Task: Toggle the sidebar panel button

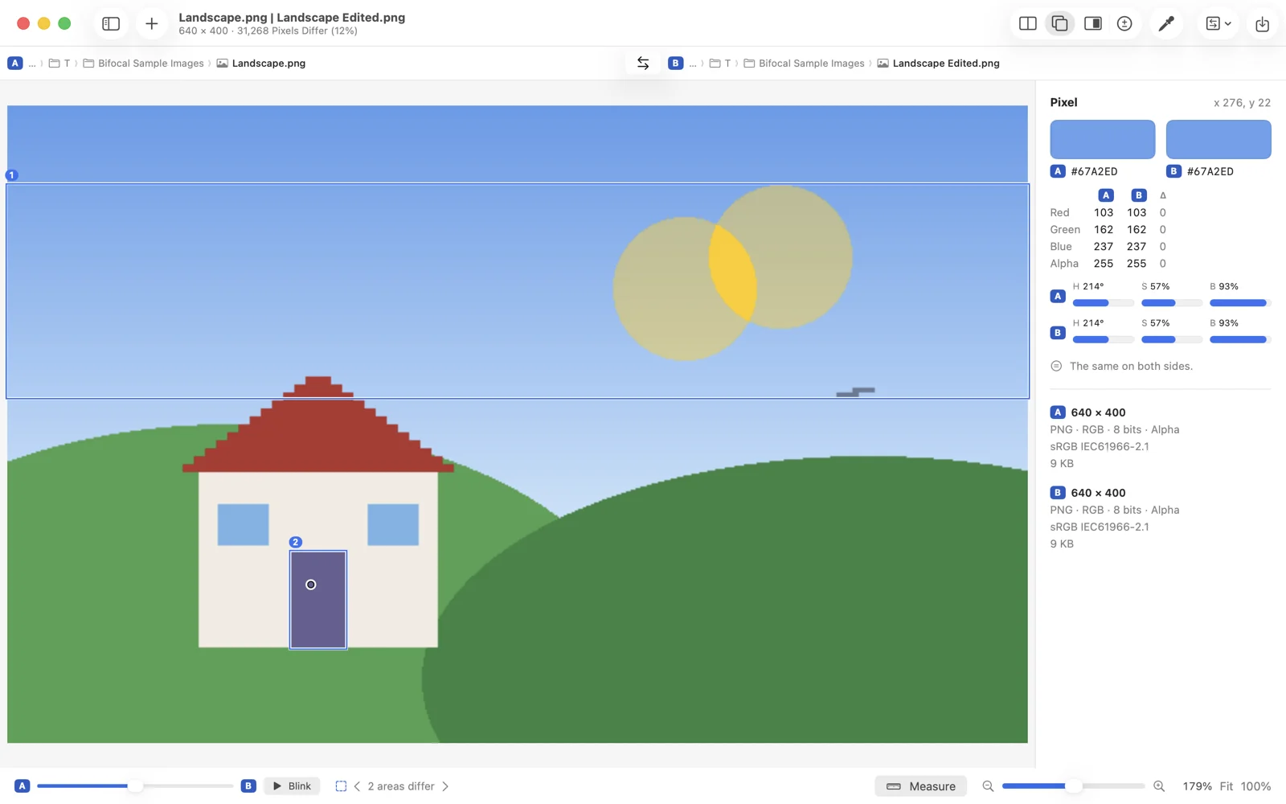Action: click(x=111, y=23)
